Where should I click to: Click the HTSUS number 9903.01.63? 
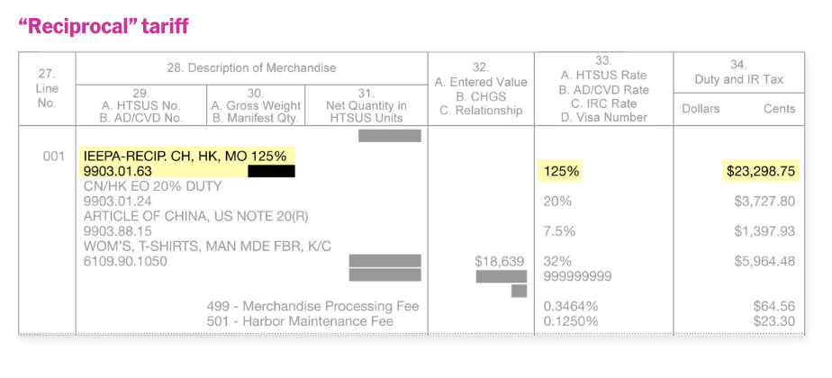pyautogui.click(x=118, y=171)
